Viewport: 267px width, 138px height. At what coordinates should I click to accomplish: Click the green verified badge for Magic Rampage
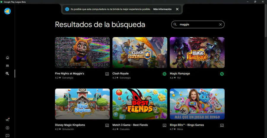click(222, 74)
